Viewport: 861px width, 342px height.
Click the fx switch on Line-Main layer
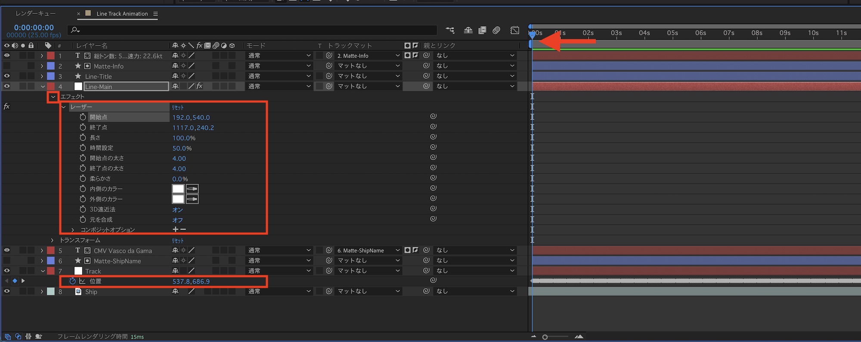coord(199,86)
